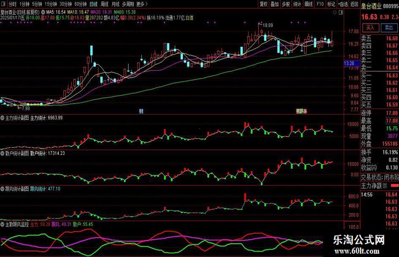399x257 pixels.
Task: Open settings of 主散跟风监控 indicator
Action: click(x=2, y=225)
